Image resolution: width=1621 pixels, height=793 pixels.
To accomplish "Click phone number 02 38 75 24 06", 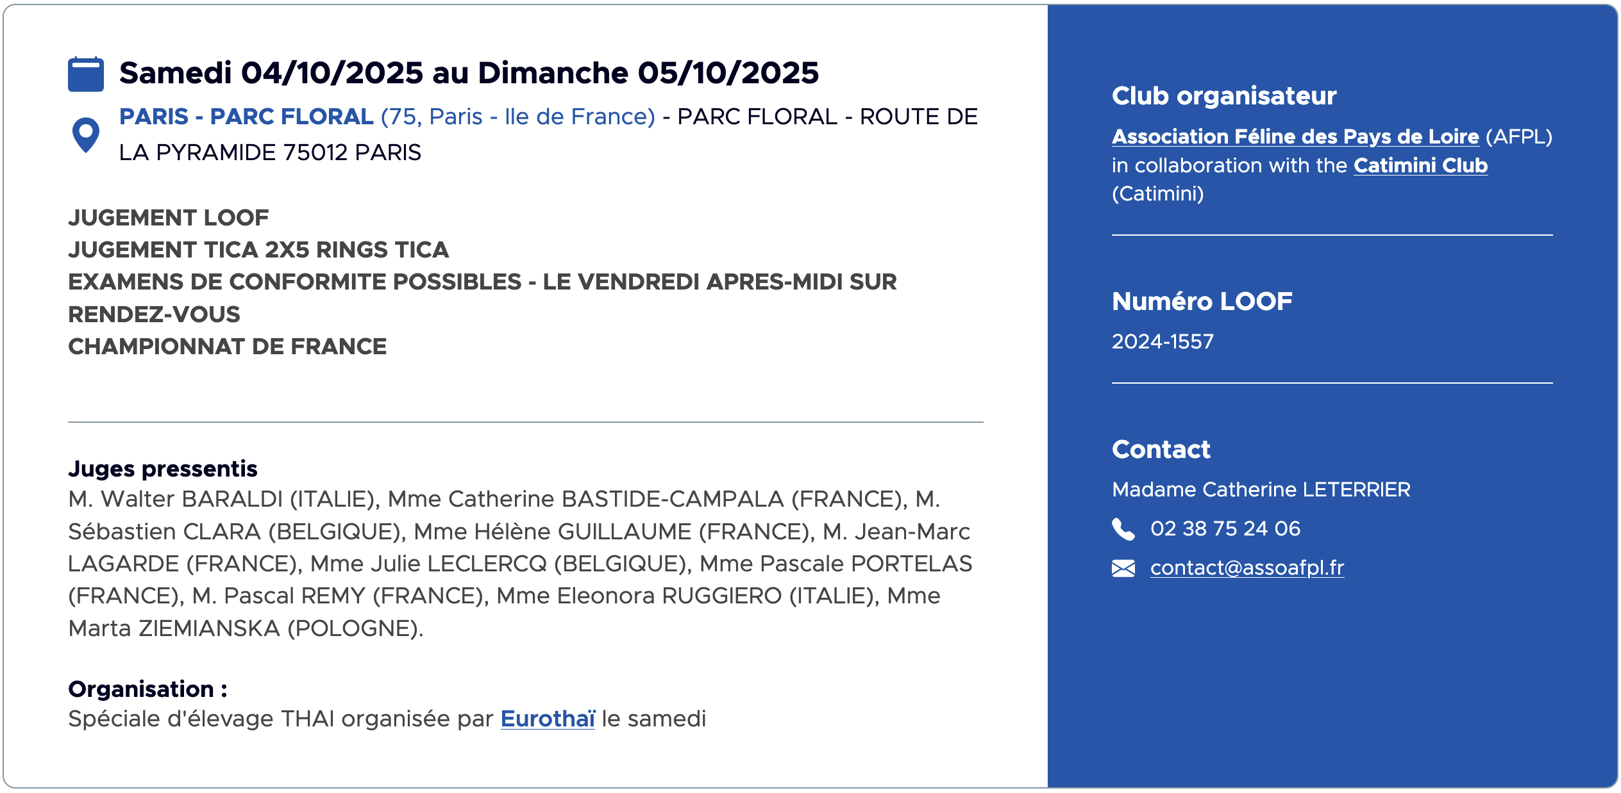I will pos(1225,528).
